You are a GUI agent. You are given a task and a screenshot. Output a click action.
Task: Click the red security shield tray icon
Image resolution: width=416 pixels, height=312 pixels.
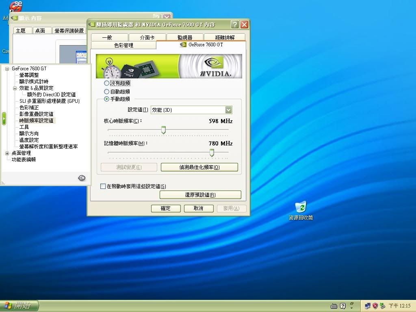point(375,305)
